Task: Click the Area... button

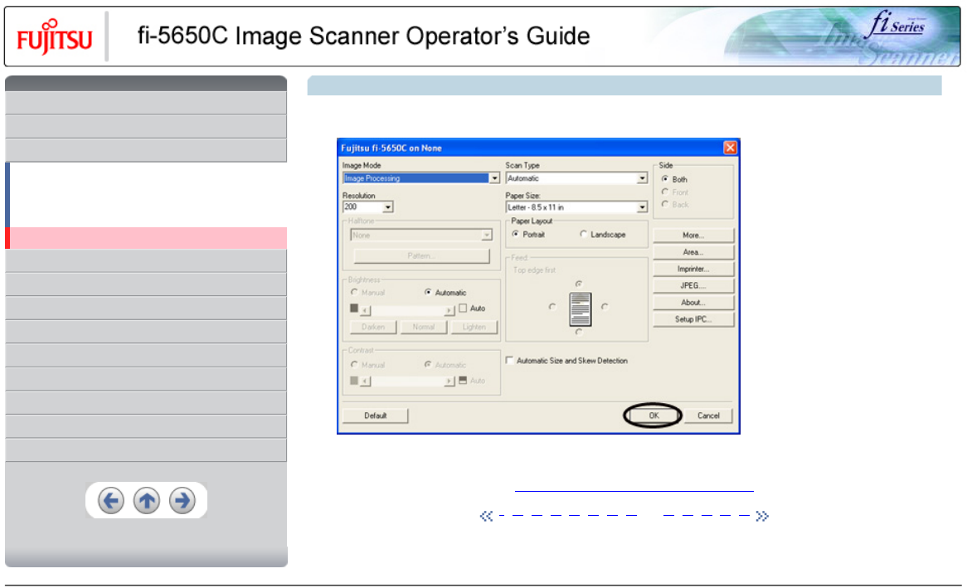Action: [x=693, y=252]
